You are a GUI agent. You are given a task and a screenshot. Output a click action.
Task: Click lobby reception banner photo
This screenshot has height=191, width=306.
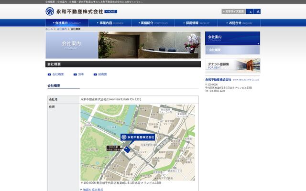point(149,45)
